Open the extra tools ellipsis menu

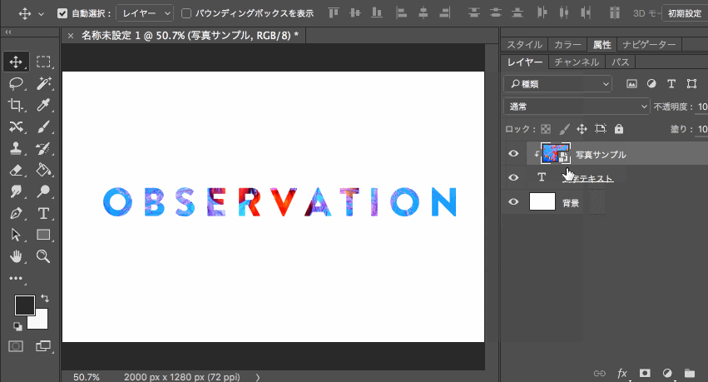click(16, 278)
